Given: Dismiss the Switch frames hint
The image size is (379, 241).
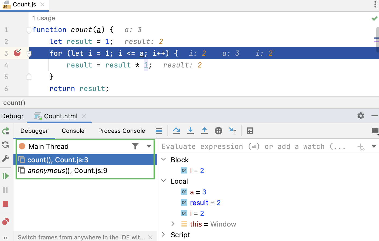Looking at the screenshot, I should pos(150,237).
